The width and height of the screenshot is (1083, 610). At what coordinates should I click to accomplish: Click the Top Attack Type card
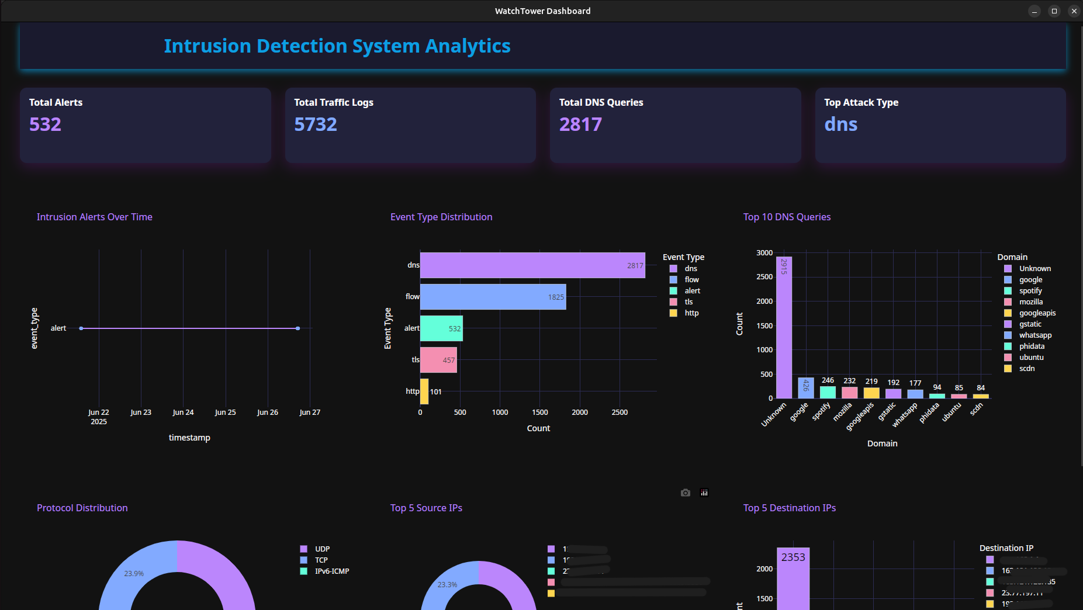click(940, 125)
